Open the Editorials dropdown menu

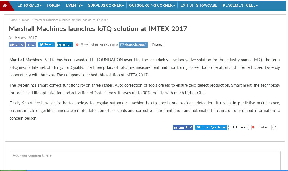point(29,5)
